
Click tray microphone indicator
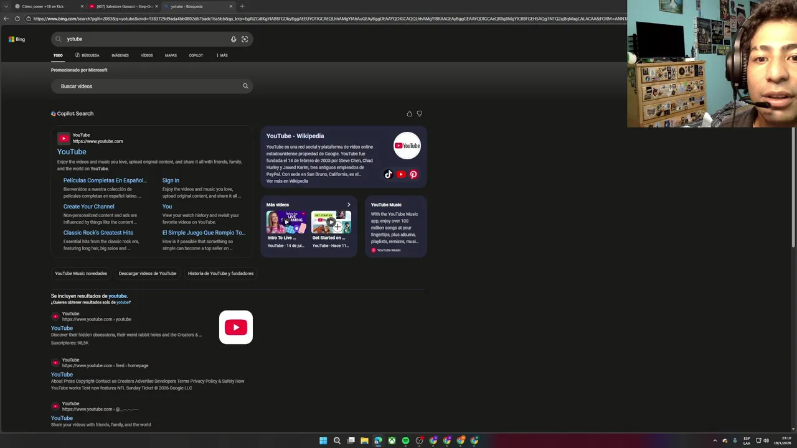(x=735, y=441)
